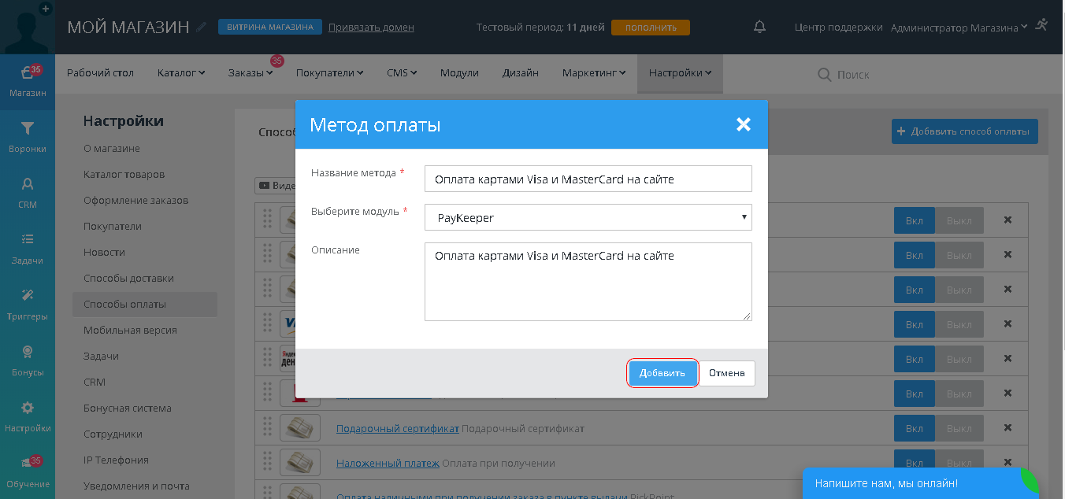Go to Задачи in the left sidebar
1065x499 pixels.
(28, 248)
